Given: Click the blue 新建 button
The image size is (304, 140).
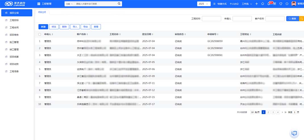Looking at the screenshot, I should [x=43, y=27].
